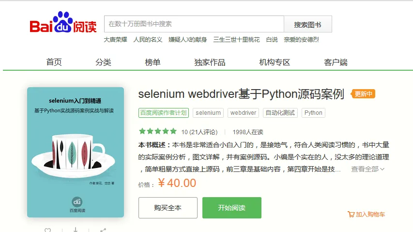Go to the 榜单 rankings tab
Screen dimensions: 413x232
pyautogui.click(x=153, y=62)
